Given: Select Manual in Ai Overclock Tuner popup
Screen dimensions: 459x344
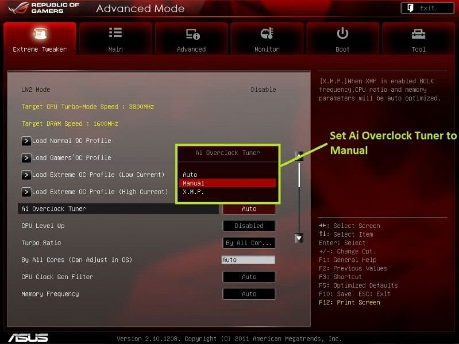Looking at the screenshot, I should (227, 183).
